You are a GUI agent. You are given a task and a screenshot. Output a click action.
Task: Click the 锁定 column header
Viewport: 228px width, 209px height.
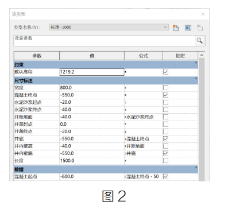(x=180, y=56)
